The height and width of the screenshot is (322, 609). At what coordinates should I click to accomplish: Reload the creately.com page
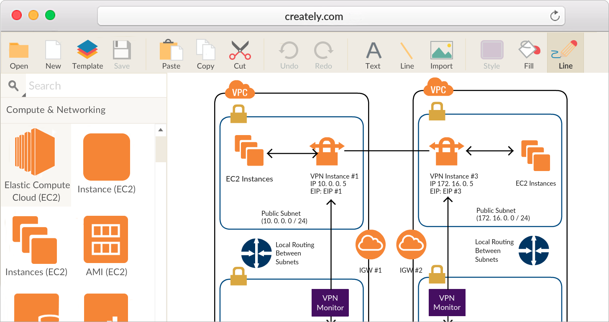[x=555, y=16]
